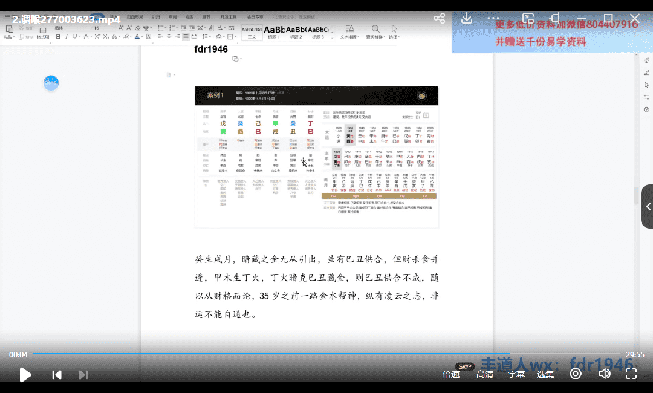Open the 倍速 playback speed menu

[451, 374]
